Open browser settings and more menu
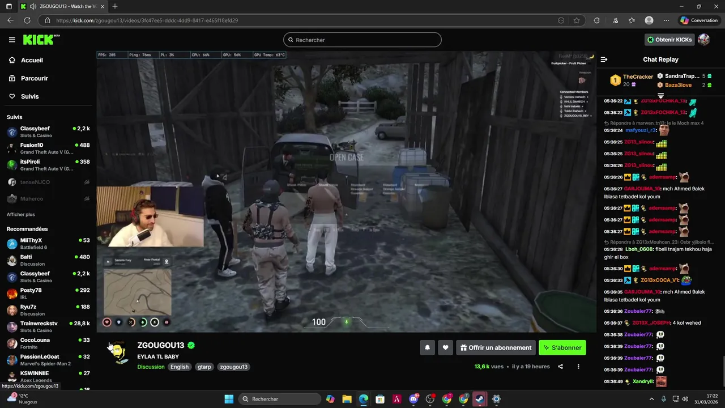This screenshot has width=725, height=408. coord(667,20)
